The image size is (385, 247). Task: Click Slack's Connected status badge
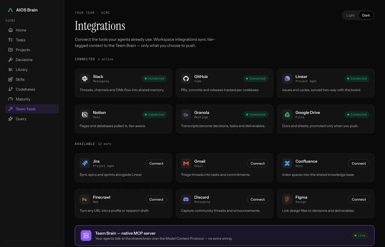pyautogui.click(x=155, y=79)
